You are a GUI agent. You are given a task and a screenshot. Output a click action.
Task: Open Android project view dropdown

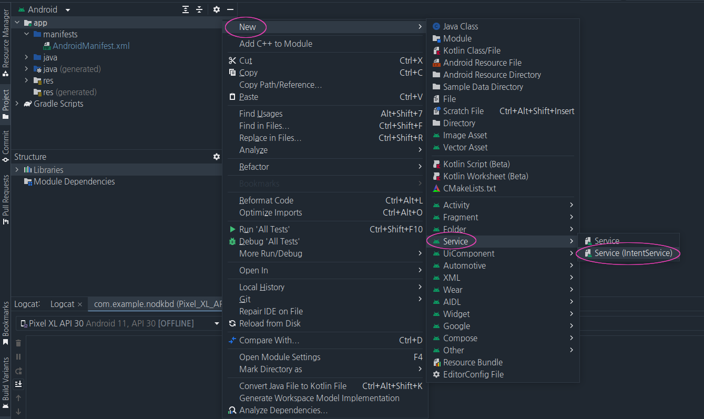[44, 9]
